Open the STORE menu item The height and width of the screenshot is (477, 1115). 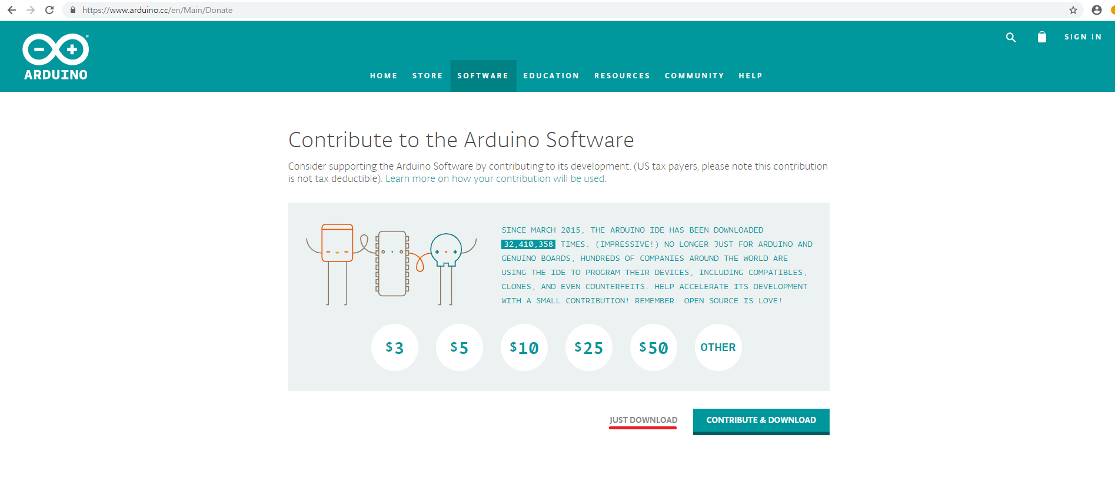428,76
